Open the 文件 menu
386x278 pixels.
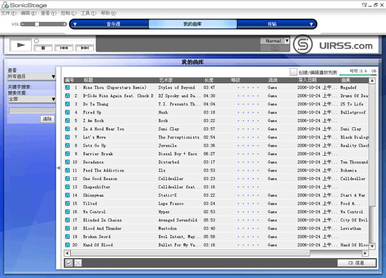(x=8, y=13)
